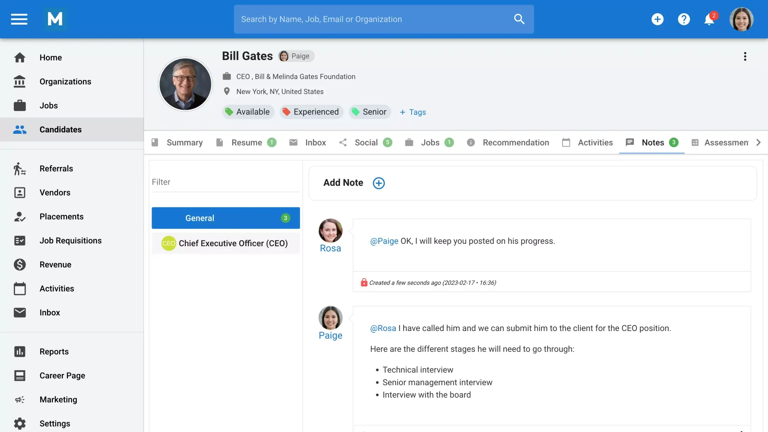This screenshot has width=768, height=432.
Task: Expand hidden profile tabs with the right chevron
Action: point(758,142)
